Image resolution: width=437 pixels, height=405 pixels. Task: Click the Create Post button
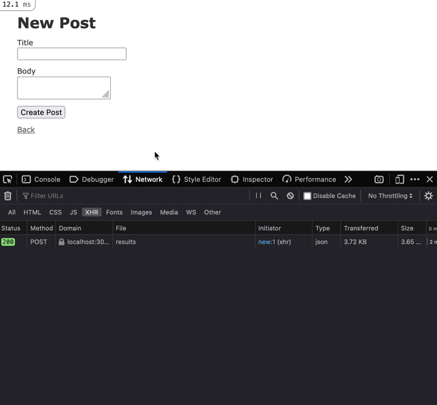pos(41,112)
